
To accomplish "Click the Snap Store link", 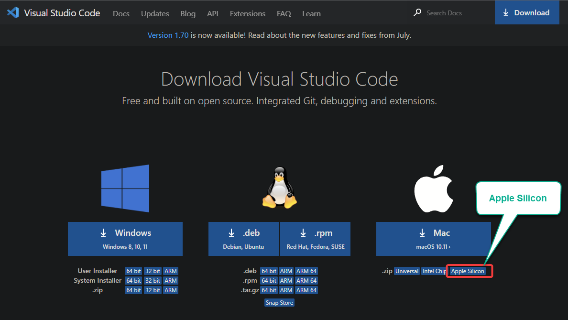I will (279, 303).
